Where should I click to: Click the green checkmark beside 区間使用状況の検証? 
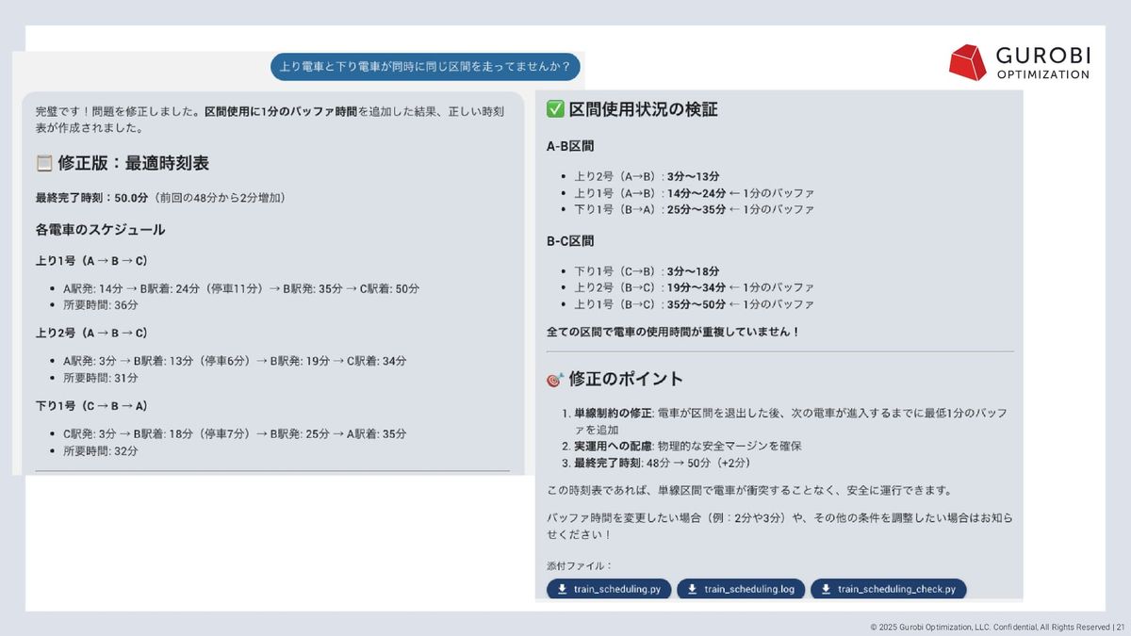(555, 110)
